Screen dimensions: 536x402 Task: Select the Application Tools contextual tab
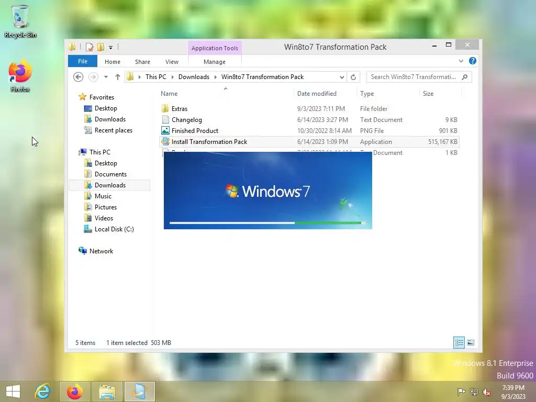[215, 48]
